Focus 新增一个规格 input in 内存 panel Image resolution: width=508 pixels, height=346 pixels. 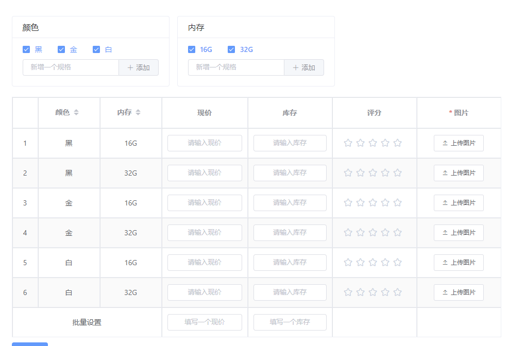pyautogui.click(x=236, y=67)
